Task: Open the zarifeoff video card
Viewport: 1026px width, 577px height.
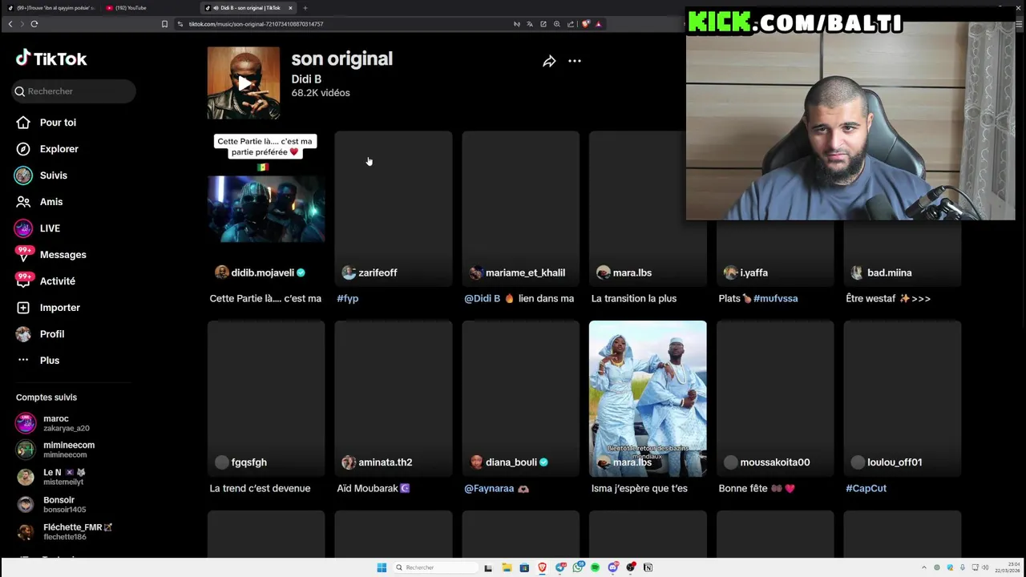Action: click(394, 208)
